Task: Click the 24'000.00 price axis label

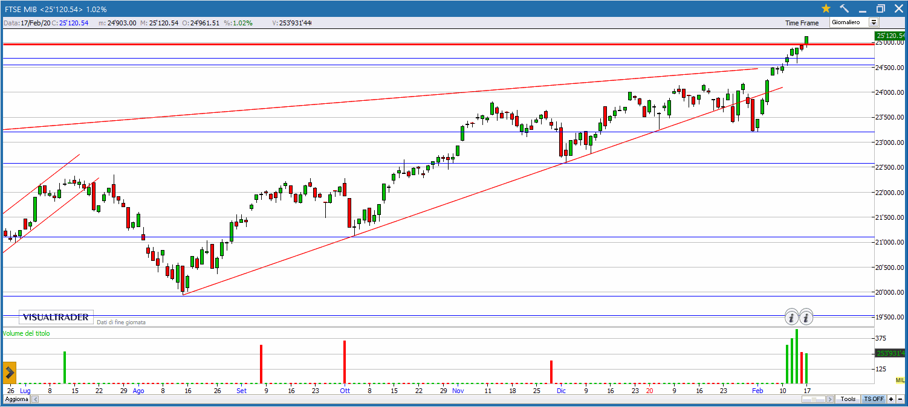Action: click(x=891, y=92)
